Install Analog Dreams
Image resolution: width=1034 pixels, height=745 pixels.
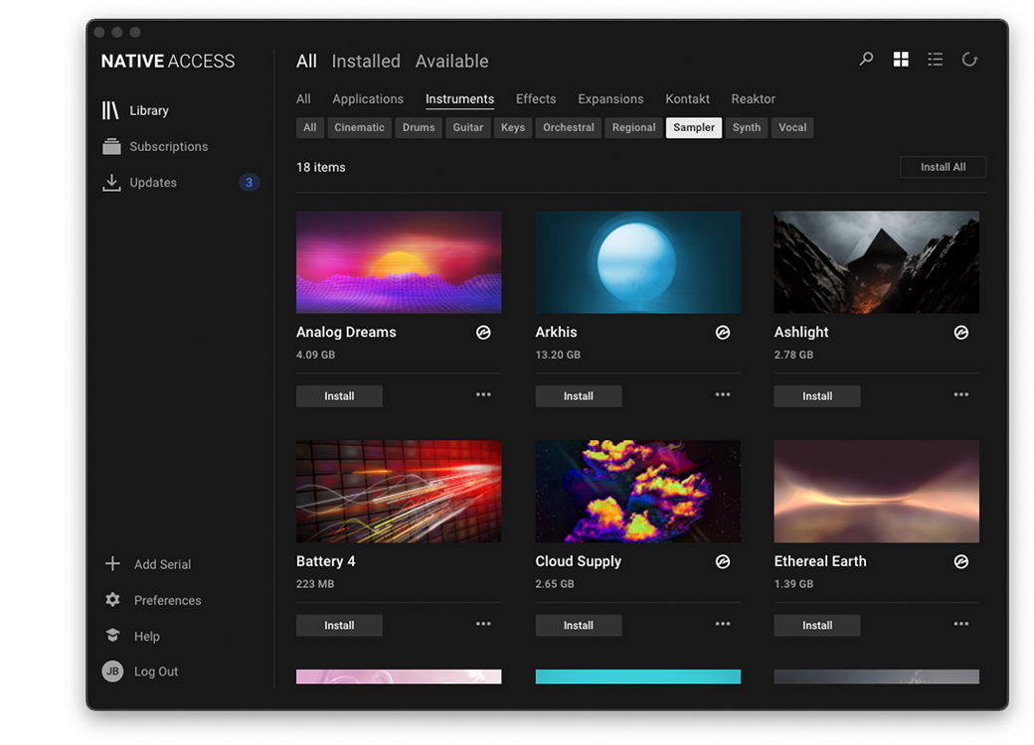point(339,396)
